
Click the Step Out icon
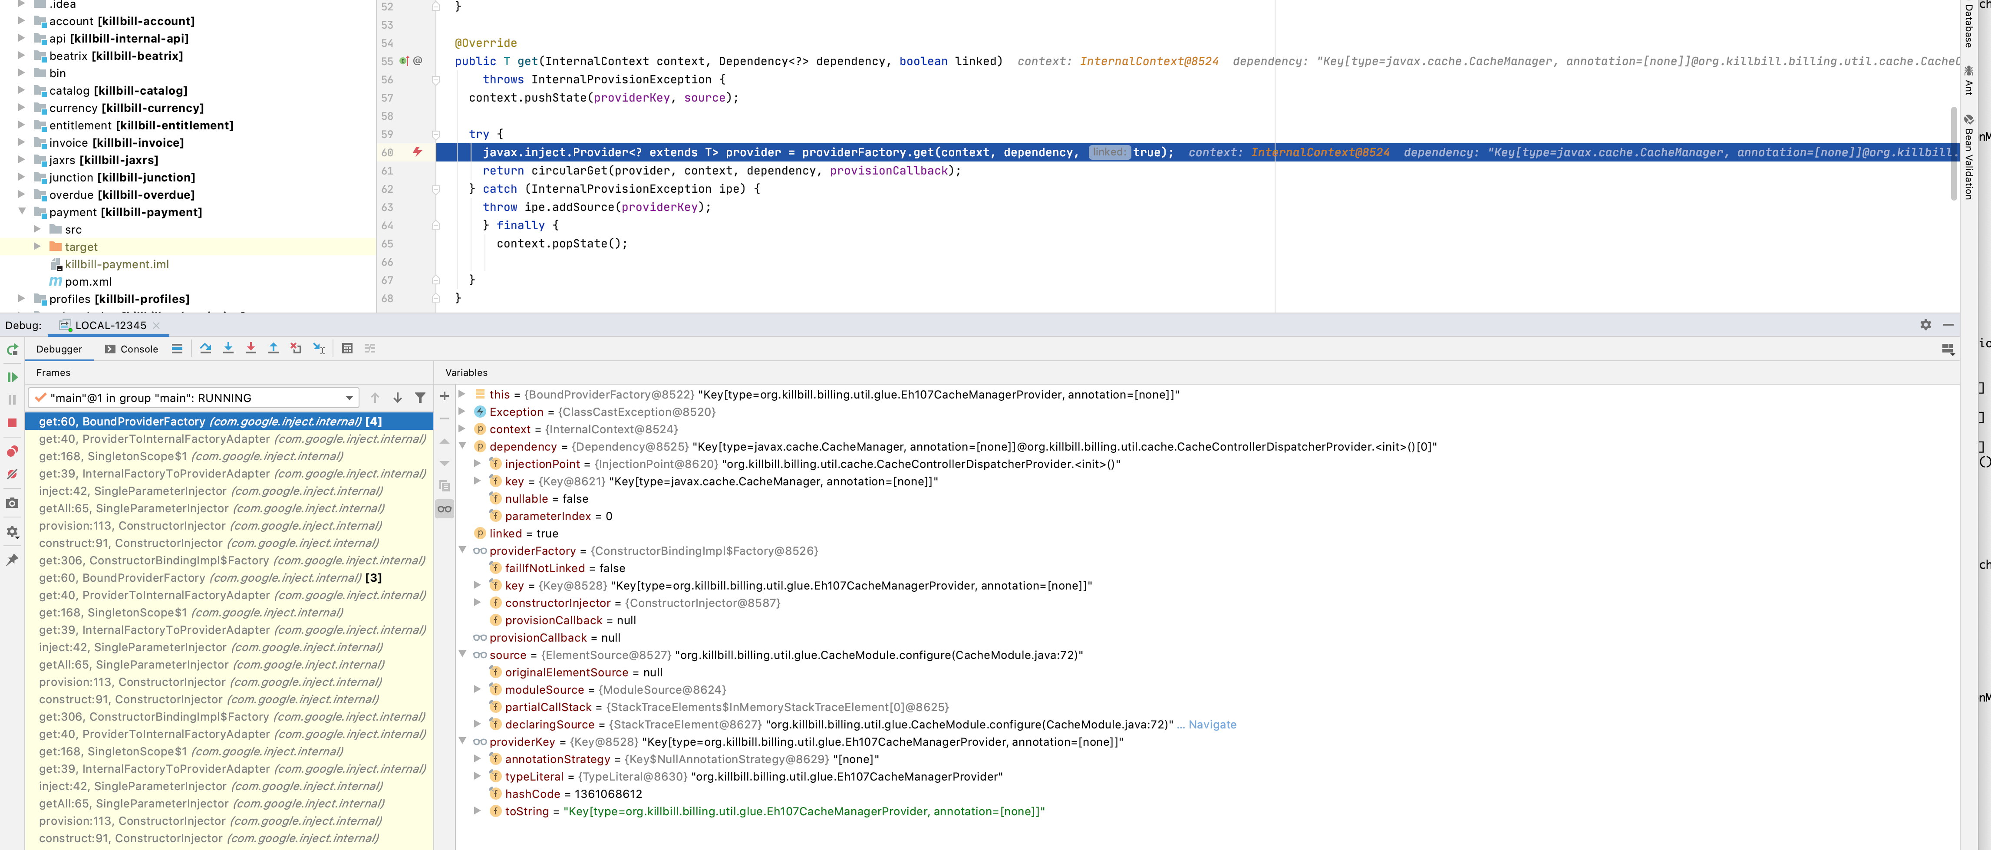pyautogui.click(x=273, y=349)
